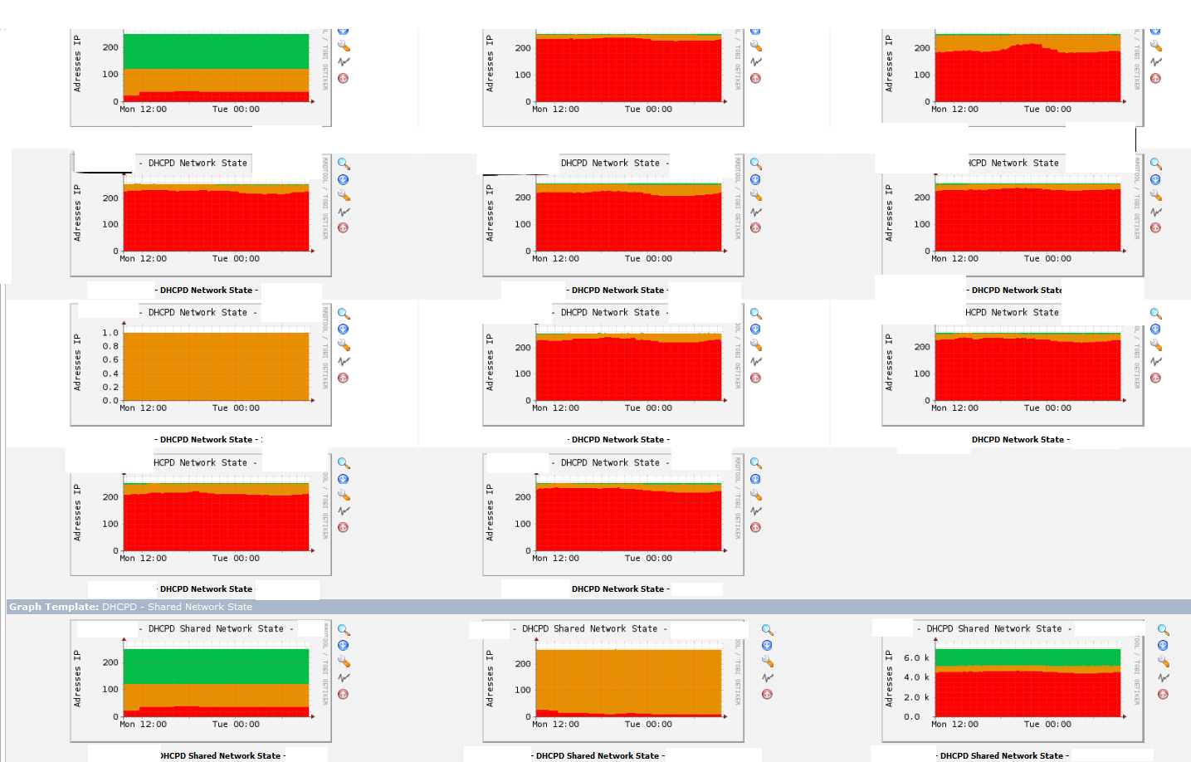This screenshot has height=762, width=1191.
Task: Zoom the 6.0 k scale Shared Network graph
Action: (x=1164, y=630)
